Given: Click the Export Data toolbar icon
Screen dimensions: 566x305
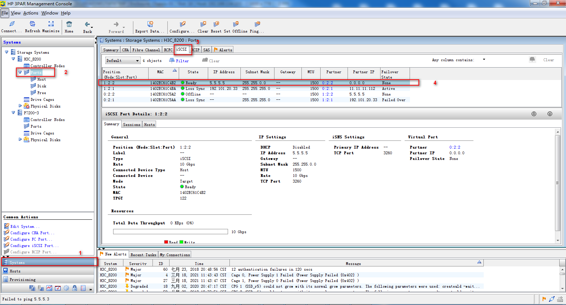Looking at the screenshot, I should coord(150,24).
